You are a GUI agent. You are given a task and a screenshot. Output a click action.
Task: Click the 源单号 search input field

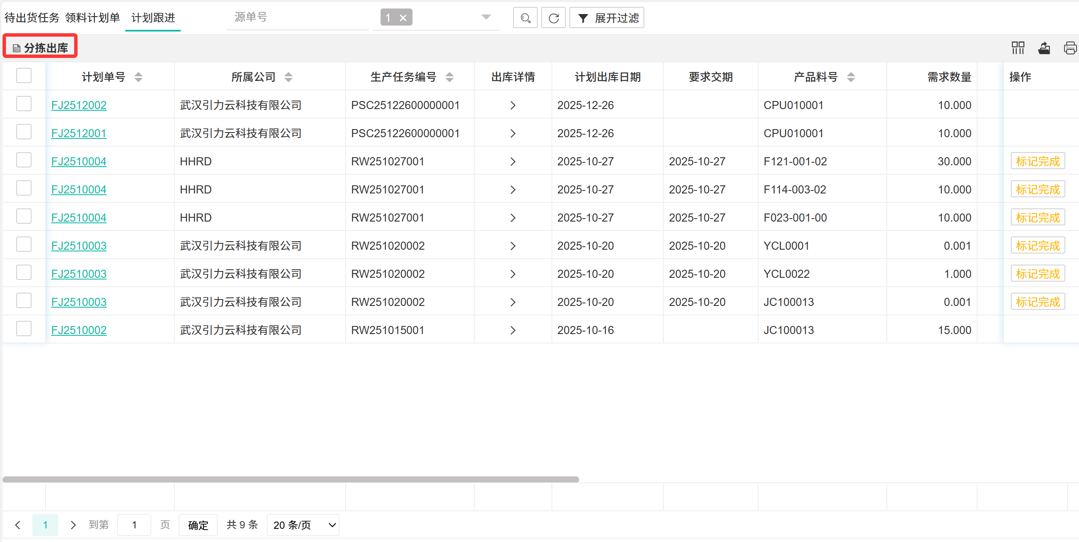[297, 17]
